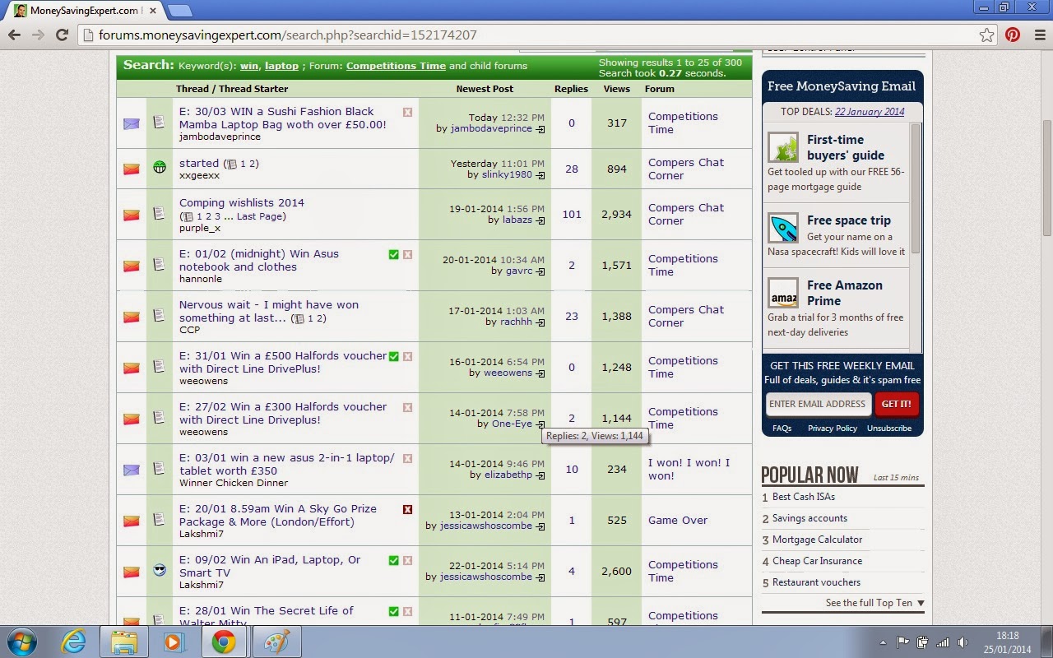Click the sunglasses icon on the iPad, Laptop thread

pyautogui.click(x=160, y=569)
